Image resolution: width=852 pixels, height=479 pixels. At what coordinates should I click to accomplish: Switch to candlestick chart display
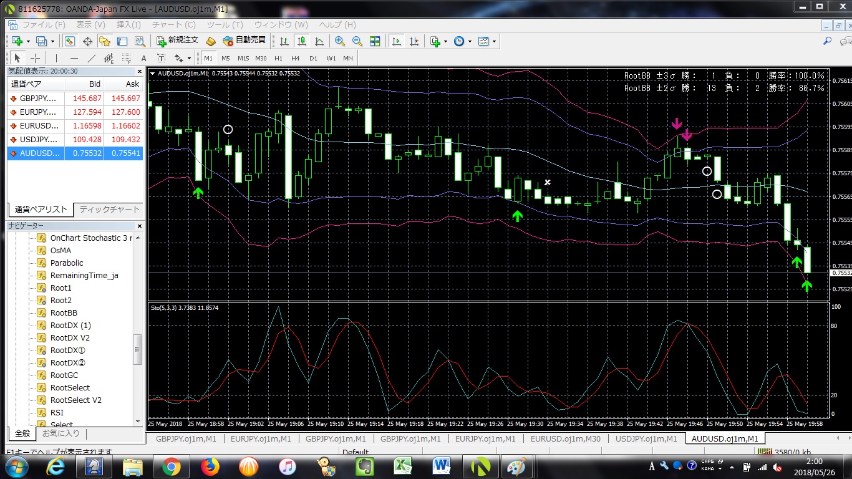coord(302,41)
